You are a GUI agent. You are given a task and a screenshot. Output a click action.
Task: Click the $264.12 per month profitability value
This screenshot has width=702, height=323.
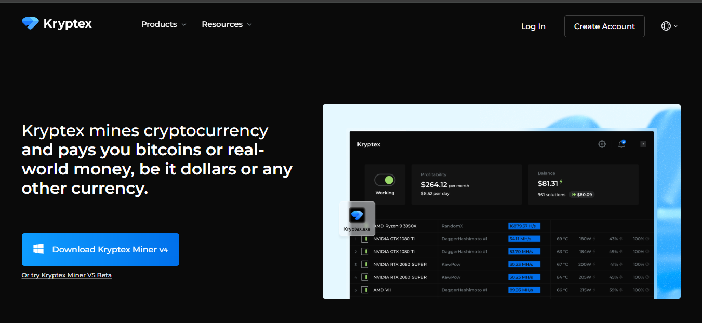coord(445,184)
